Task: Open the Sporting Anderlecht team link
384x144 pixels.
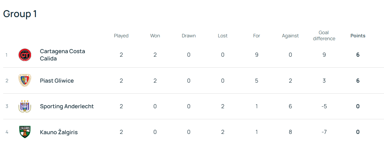Action: click(67, 106)
